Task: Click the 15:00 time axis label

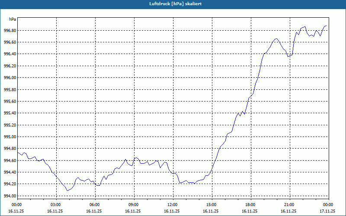Action: tap(212, 205)
